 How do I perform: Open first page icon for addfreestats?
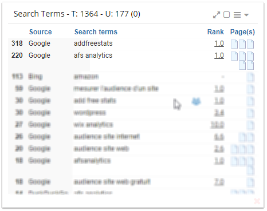234,44
